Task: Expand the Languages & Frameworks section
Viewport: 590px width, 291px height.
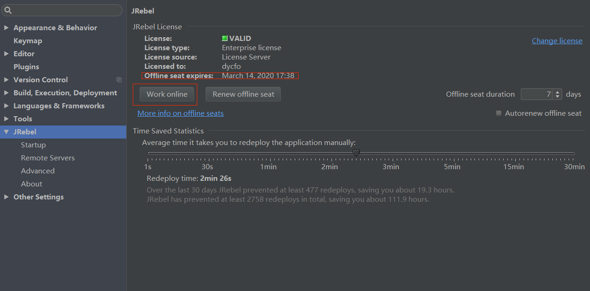Action: (x=6, y=106)
